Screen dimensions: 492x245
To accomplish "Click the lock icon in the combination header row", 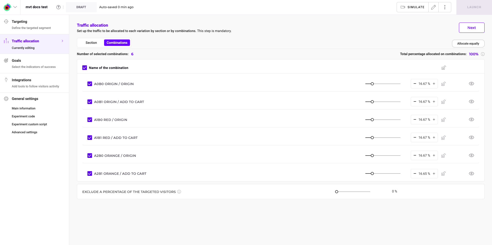I will pos(444,68).
